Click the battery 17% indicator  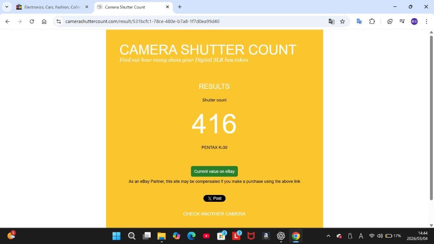pos(393,236)
